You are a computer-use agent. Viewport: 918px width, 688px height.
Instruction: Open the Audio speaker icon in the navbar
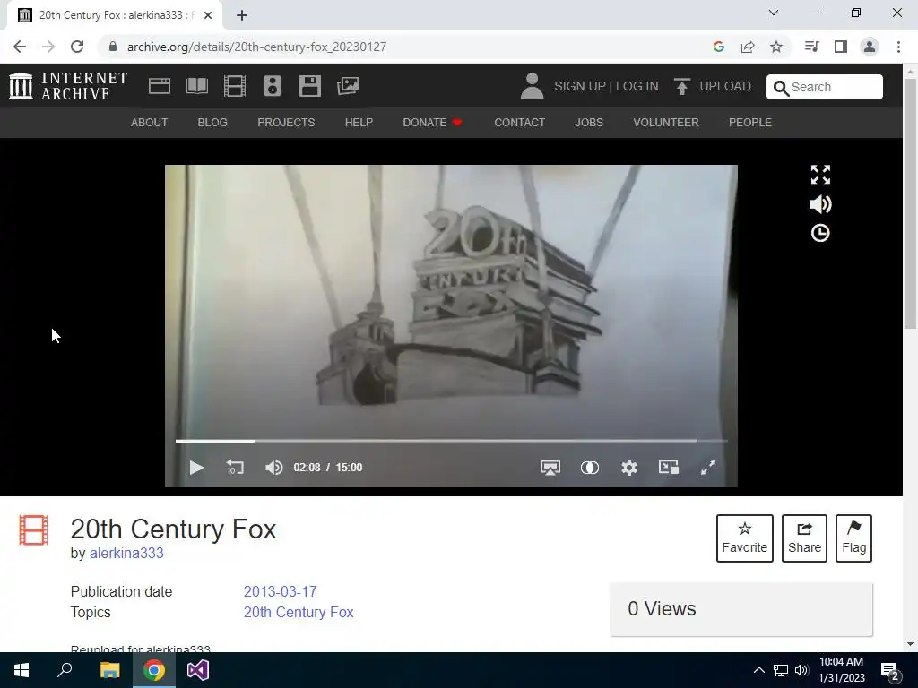point(273,86)
